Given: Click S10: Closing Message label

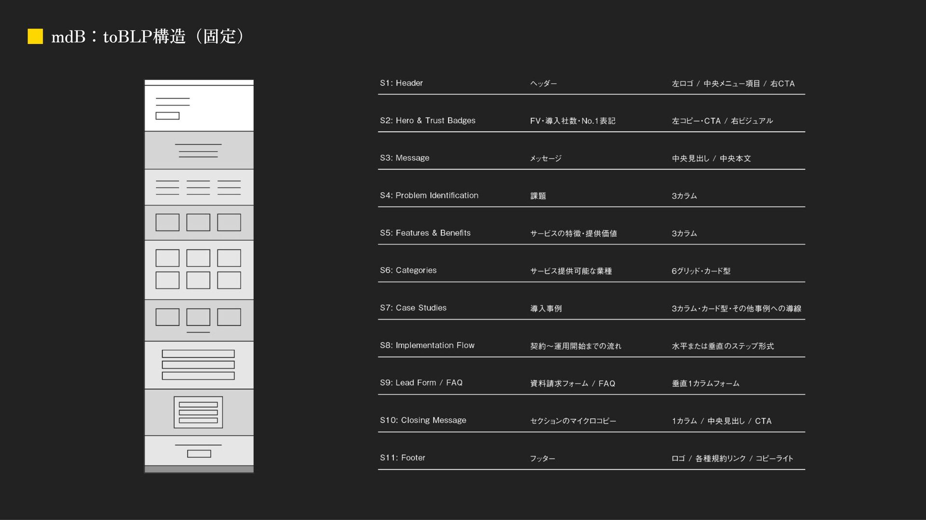Looking at the screenshot, I should coord(423,420).
